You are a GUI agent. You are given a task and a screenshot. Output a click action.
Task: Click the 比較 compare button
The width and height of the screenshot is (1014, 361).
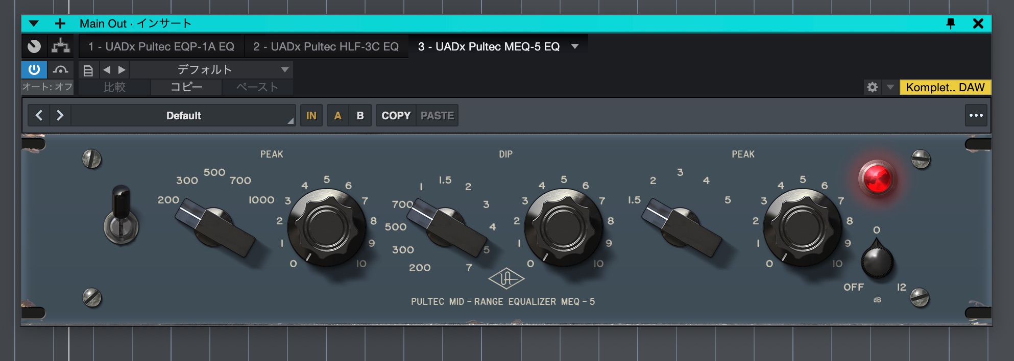(x=114, y=87)
